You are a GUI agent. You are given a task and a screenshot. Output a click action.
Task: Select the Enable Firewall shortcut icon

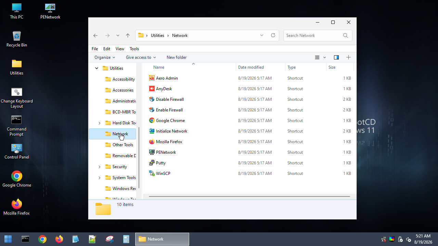152,110
